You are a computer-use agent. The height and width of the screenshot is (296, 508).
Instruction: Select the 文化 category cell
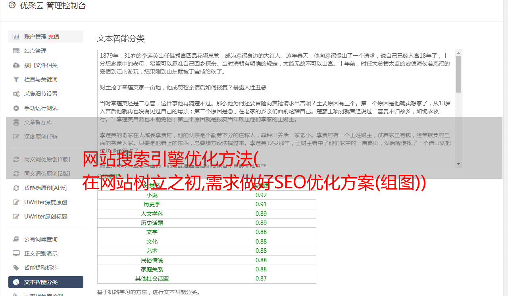tap(152, 242)
